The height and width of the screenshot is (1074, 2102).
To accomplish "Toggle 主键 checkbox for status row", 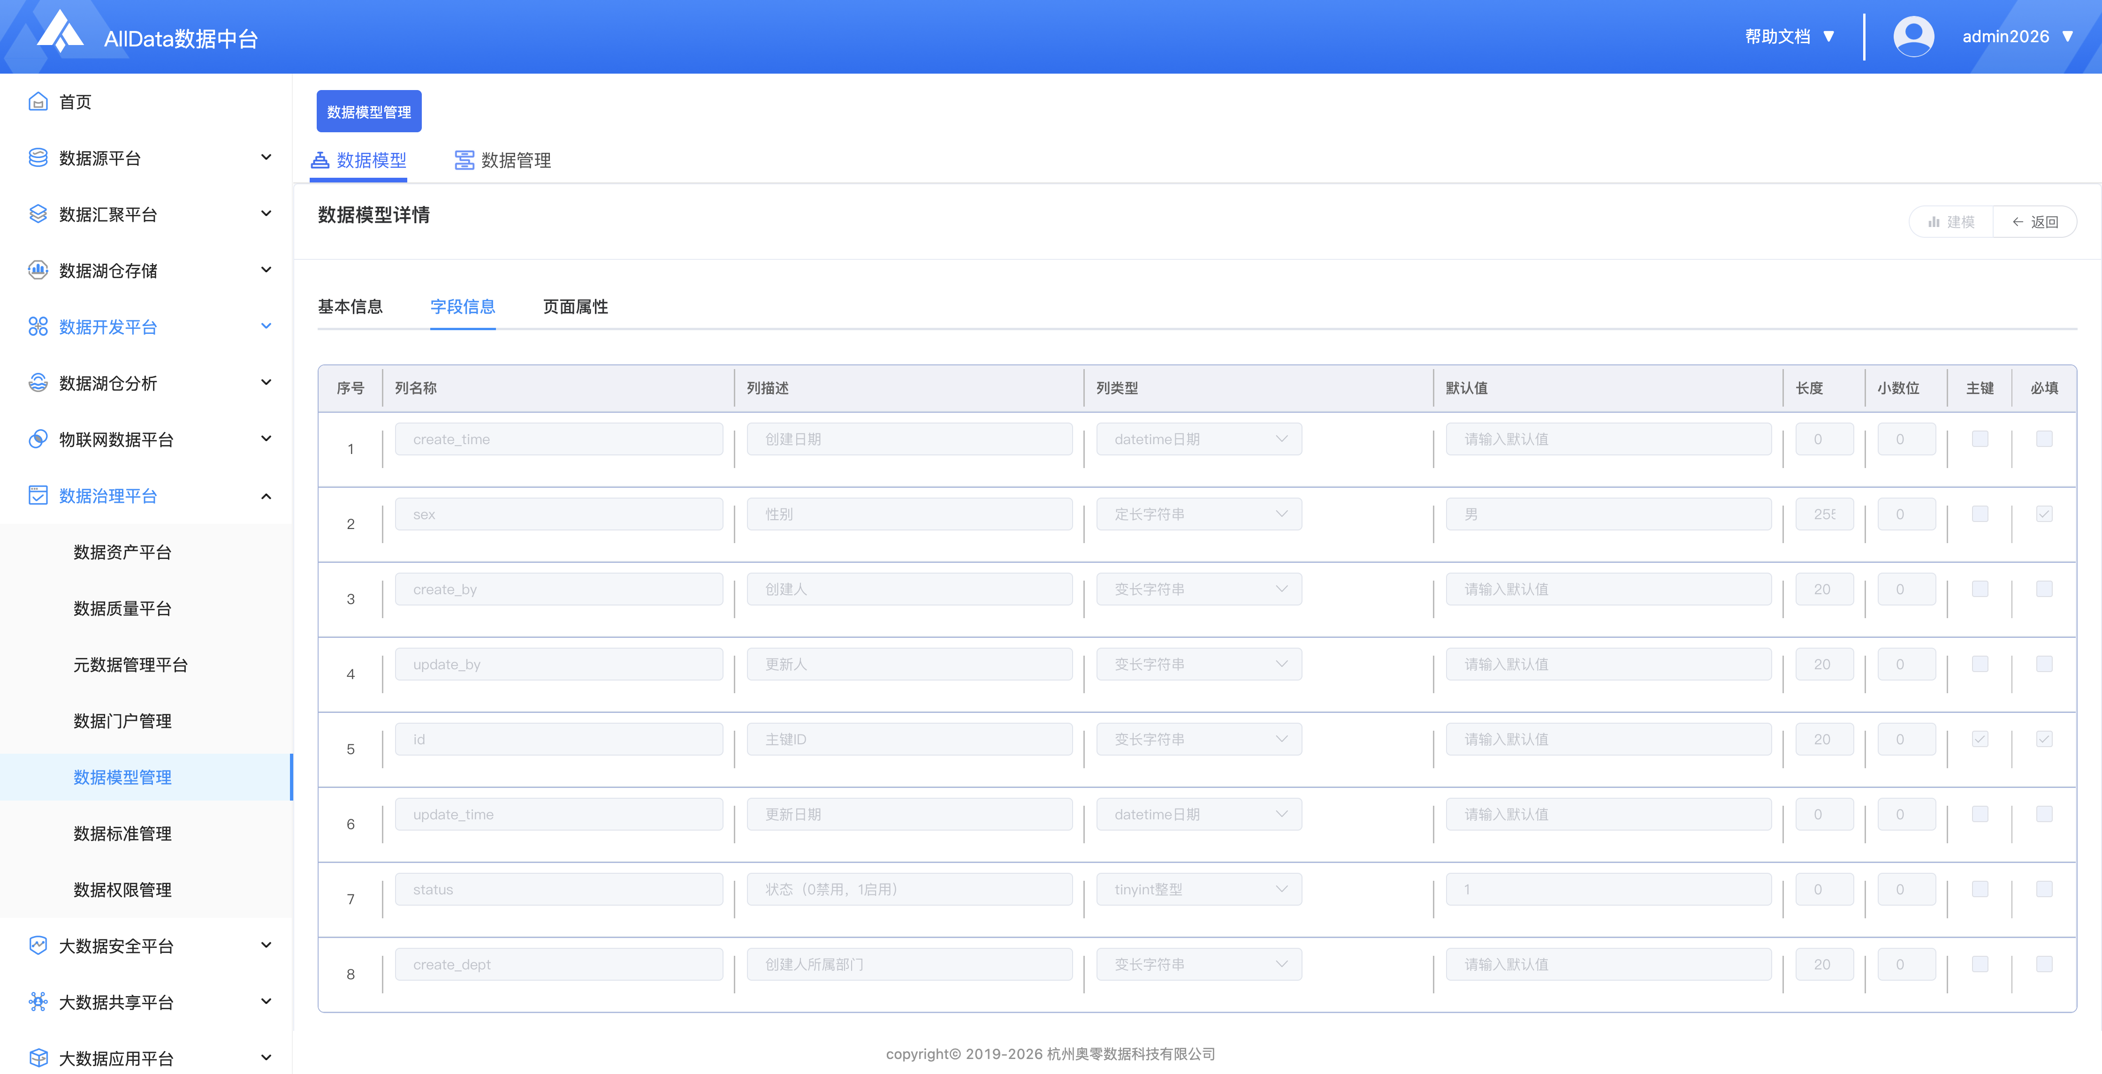I will click(1980, 889).
